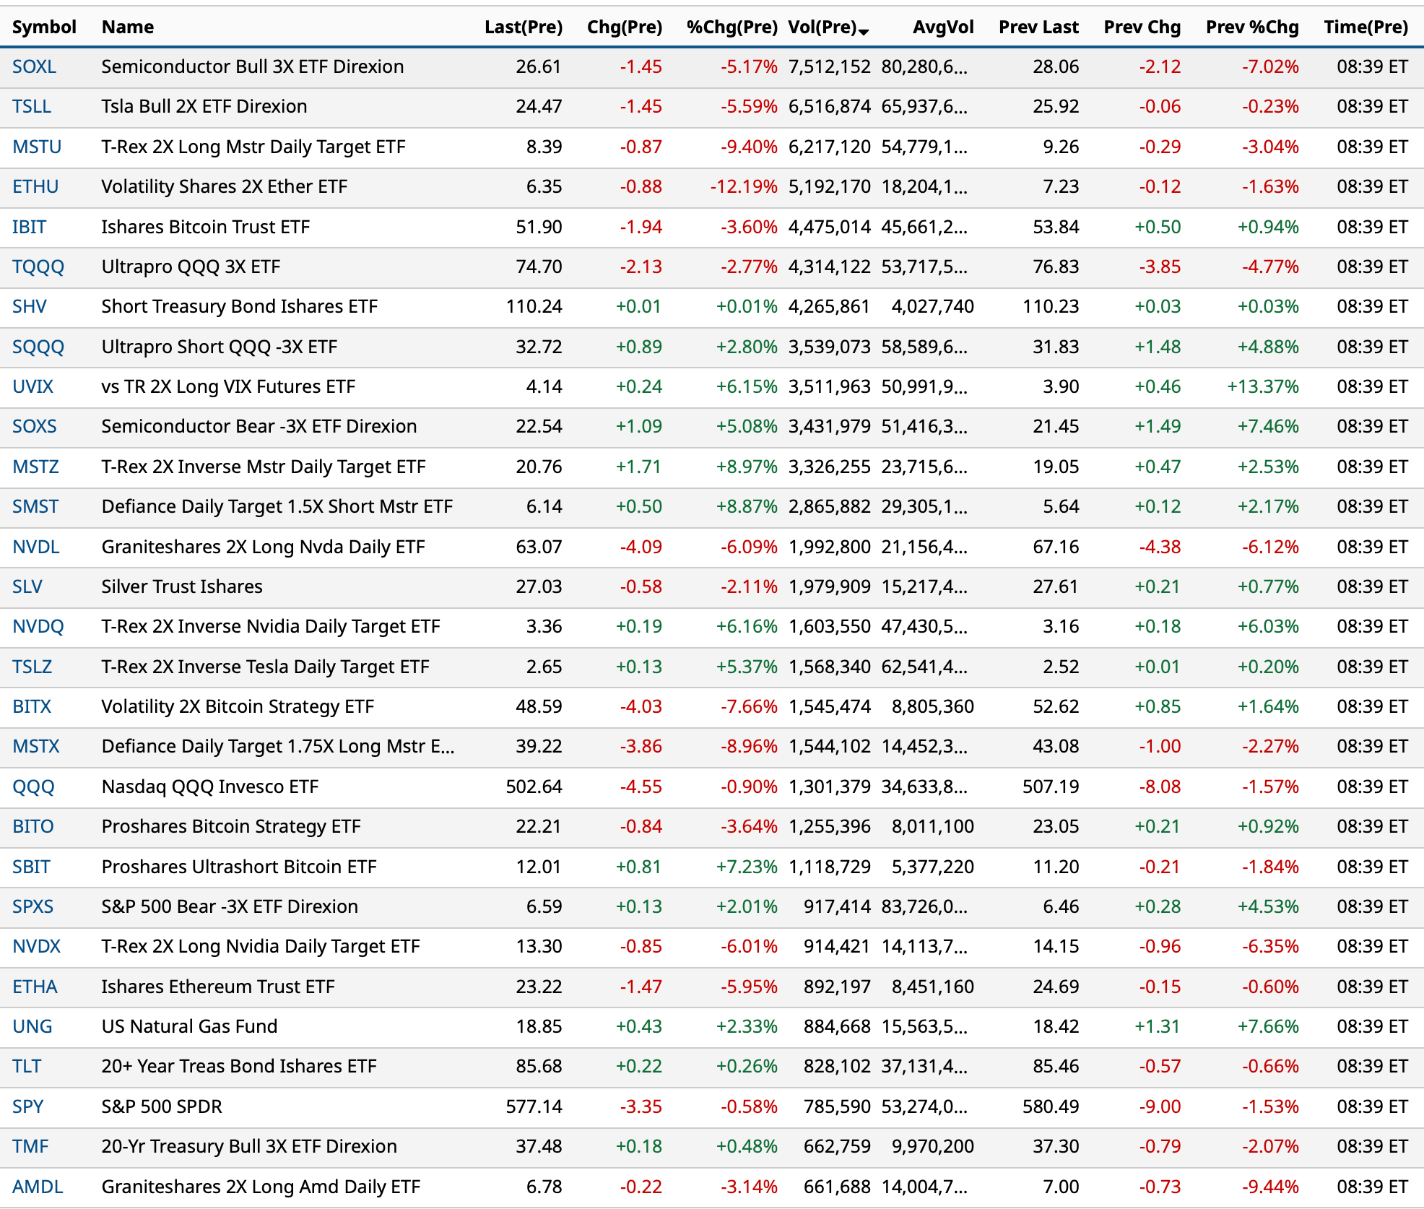The image size is (1424, 1209).
Task: Open the BITO ticker link
Action: (x=32, y=826)
